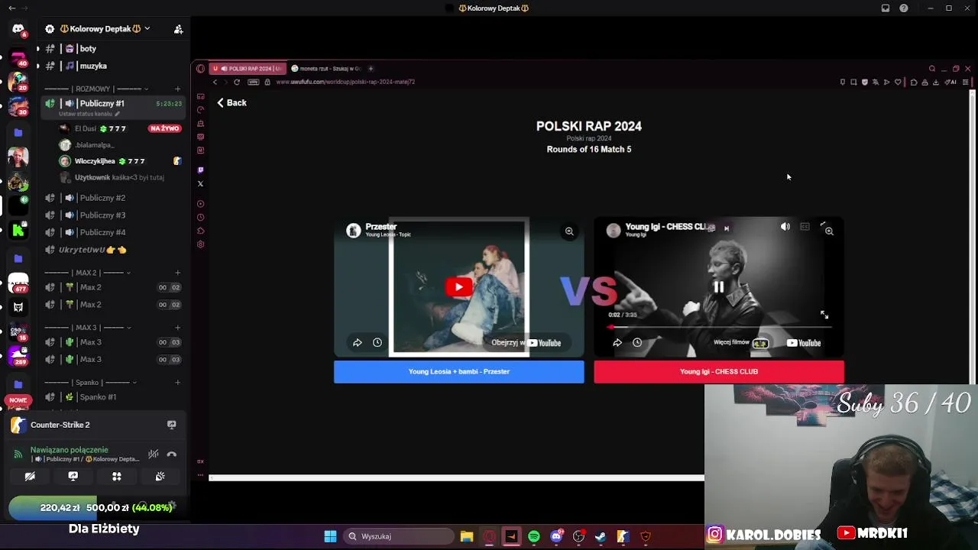The height and width of the screenshot is (550, 978).
Task: Select the Publiczny #1 voice channel
Action: pos(102,103)
